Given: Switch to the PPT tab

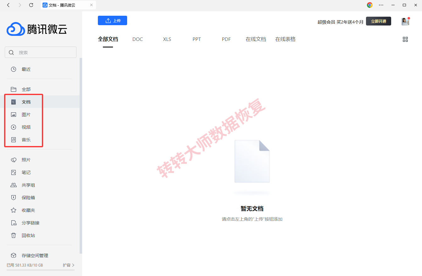Looking at the screenshot, I should point(197,39).
